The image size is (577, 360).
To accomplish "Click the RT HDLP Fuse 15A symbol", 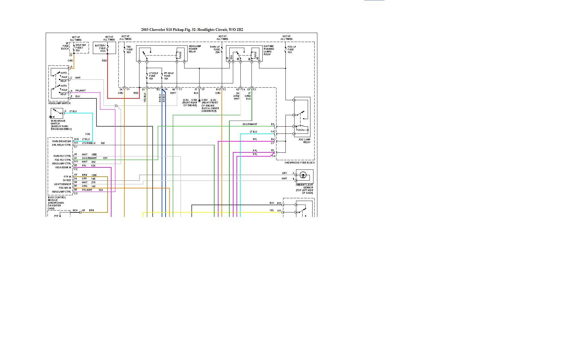I will pyautogui.click(x=162, y=76).
